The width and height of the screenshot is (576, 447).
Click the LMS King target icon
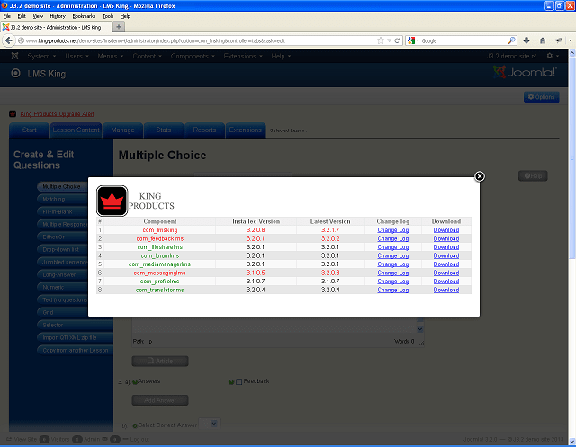pos(16,73)
